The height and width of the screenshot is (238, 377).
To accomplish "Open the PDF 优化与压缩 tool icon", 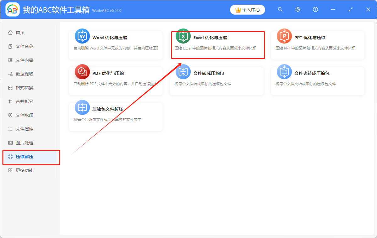I will pos(82,72).
